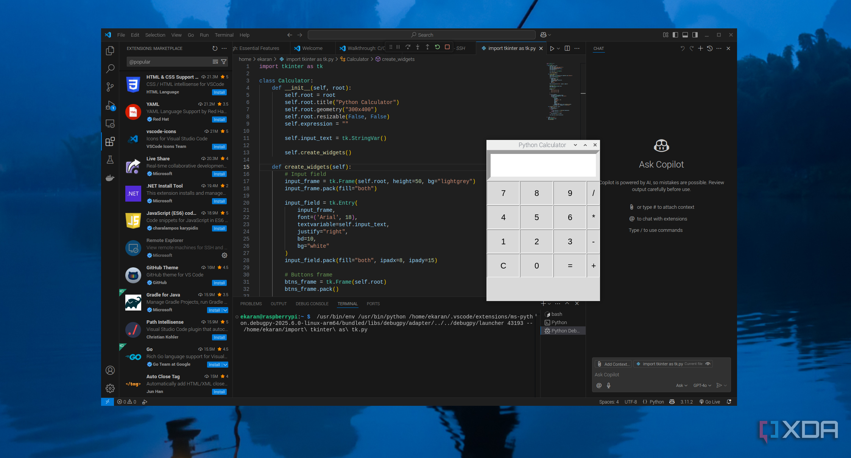Image resolution: width=851 pixels, height=458 pixels.
Task: Open the GPT-4o model picker
Action: pos(702,385)
